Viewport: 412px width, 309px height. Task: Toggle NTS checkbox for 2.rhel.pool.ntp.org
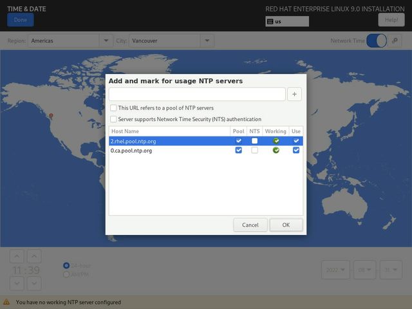255,141
